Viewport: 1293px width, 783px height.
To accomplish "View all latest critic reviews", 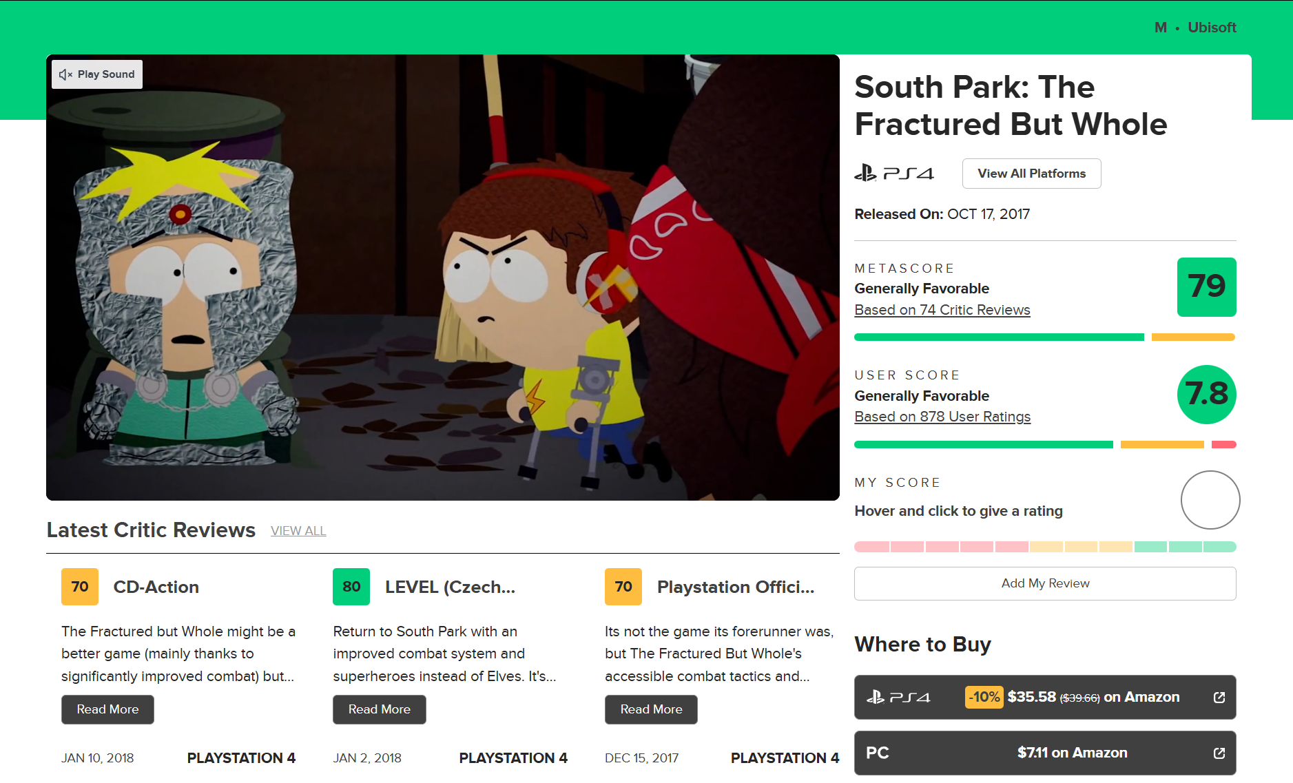I will 298,531.
